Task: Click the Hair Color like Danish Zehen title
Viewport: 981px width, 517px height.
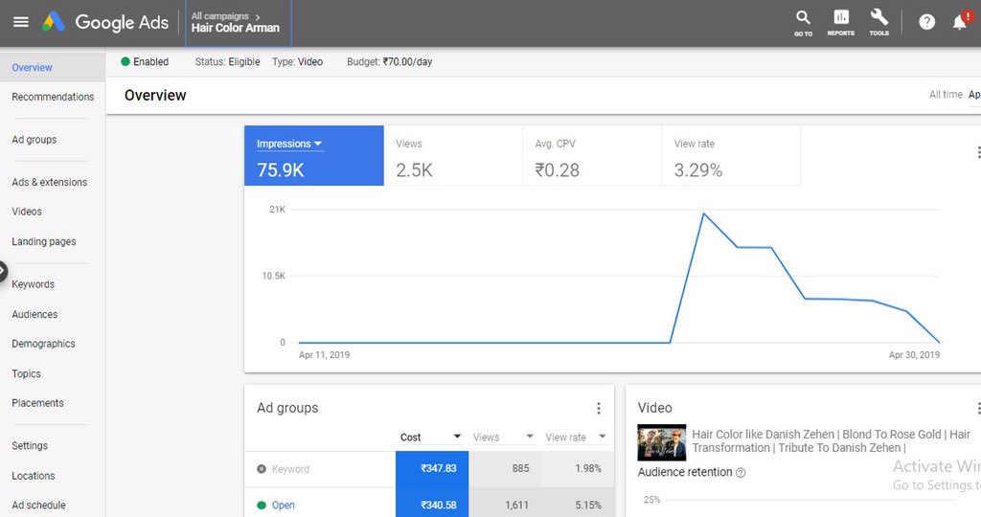Action: pos(831,440)
